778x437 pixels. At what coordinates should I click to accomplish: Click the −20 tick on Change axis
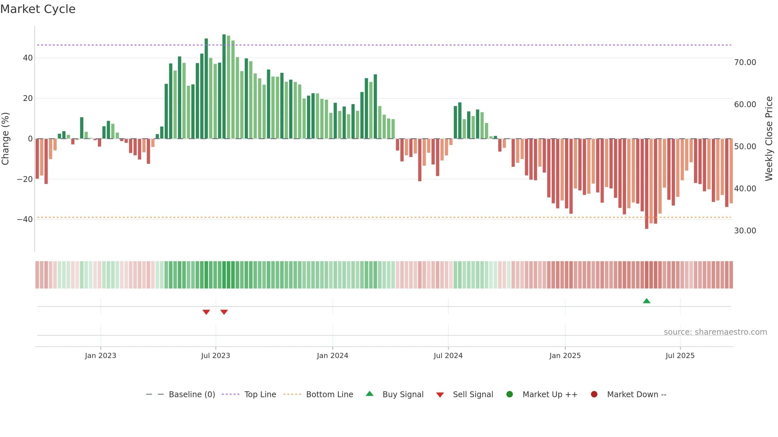[25, 179]
